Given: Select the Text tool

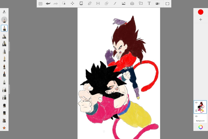Looking at the screenshot, I should click(149, 3).
